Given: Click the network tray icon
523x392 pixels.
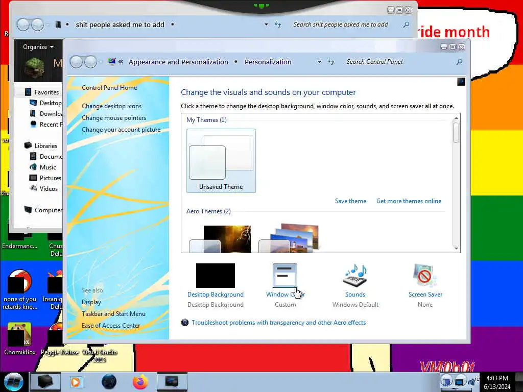Looking at the screenshot, I should pos(460,381).
